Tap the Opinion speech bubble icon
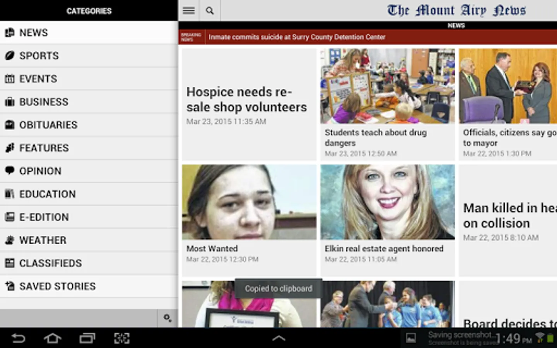 click(10, 171)
